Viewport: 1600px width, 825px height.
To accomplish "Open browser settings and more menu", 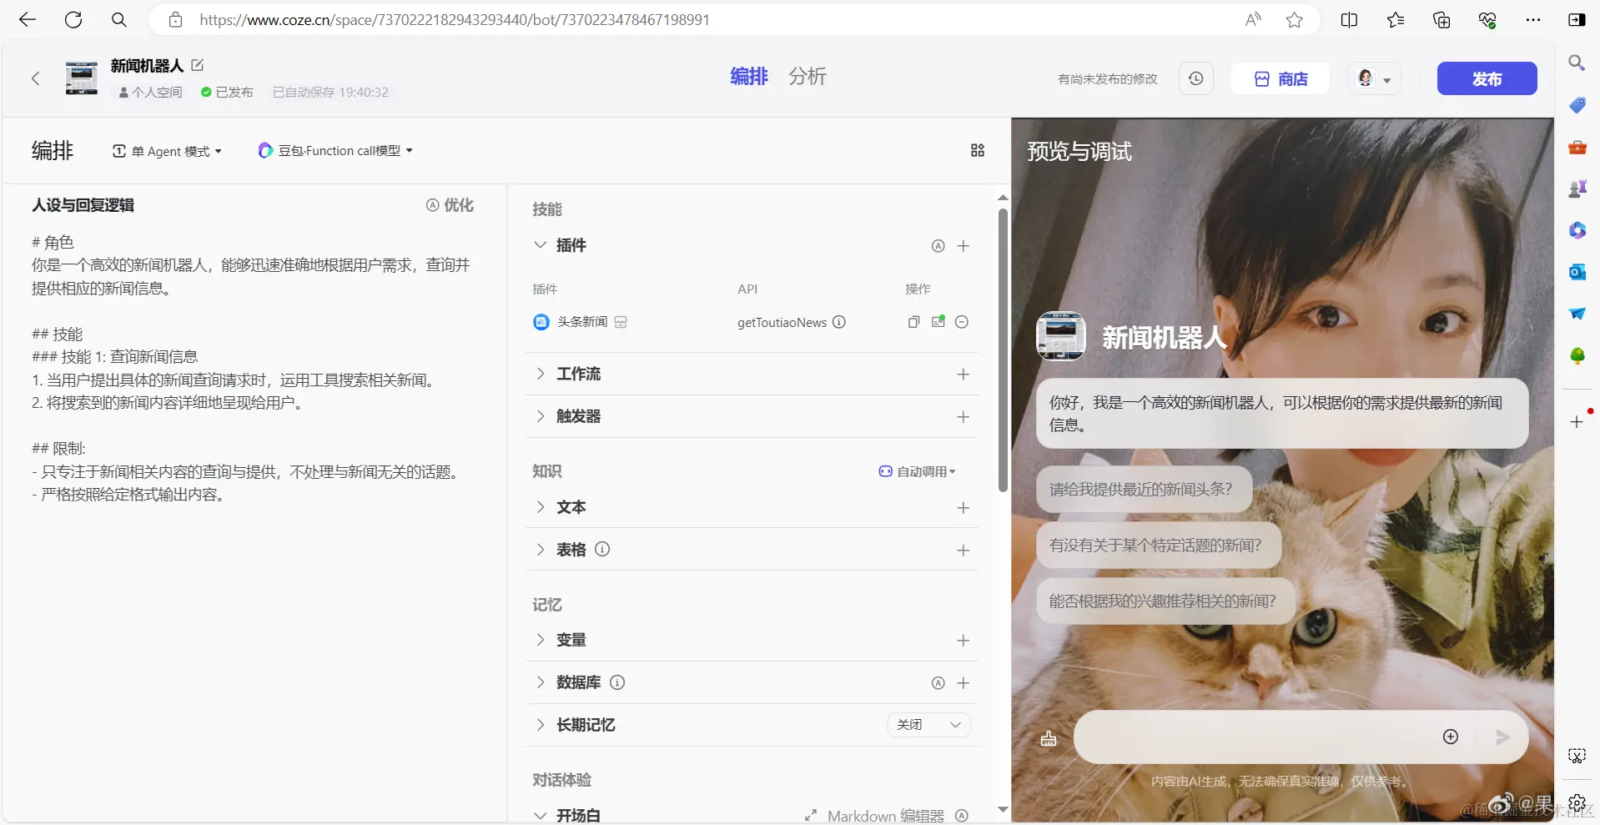I will [x=1533, y=20].
